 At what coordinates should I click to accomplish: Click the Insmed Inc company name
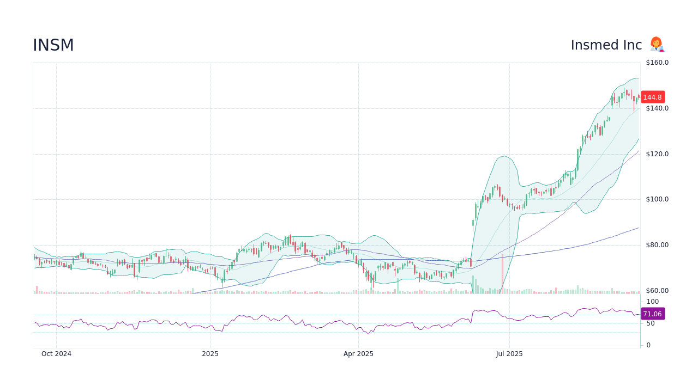coord(606,45)
